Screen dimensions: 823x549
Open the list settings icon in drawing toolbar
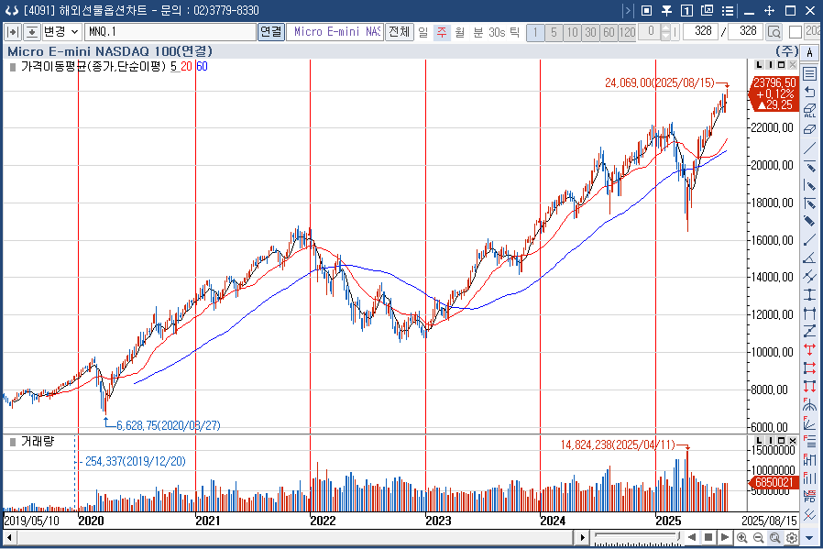(x=810, y=73)
